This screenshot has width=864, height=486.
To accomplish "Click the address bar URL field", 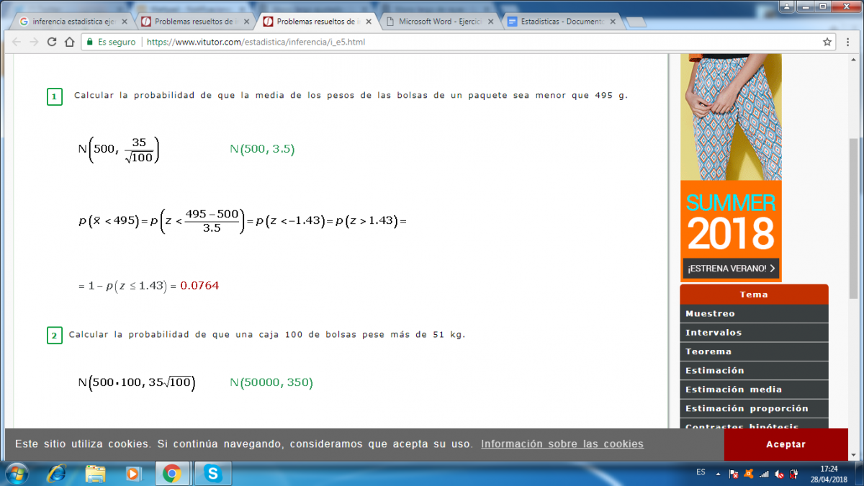I will (x=432, y=42).
